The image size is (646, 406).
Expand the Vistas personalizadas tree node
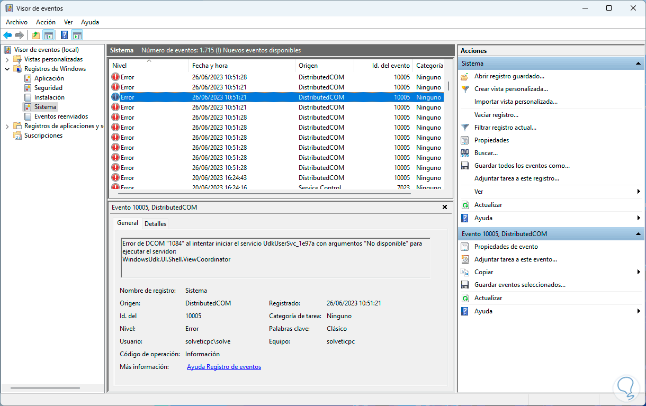(x=7, y=59)
